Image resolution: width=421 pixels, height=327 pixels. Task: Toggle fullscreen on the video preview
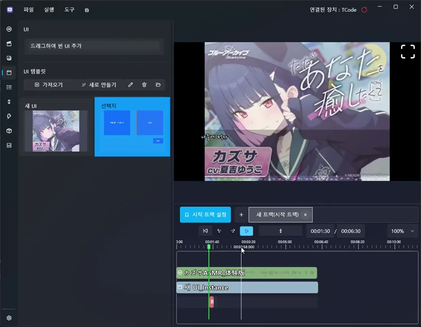[407, 52]
